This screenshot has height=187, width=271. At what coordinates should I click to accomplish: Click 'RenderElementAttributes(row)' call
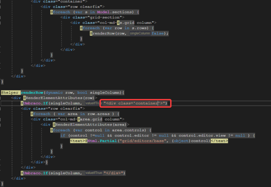point(60,98)
